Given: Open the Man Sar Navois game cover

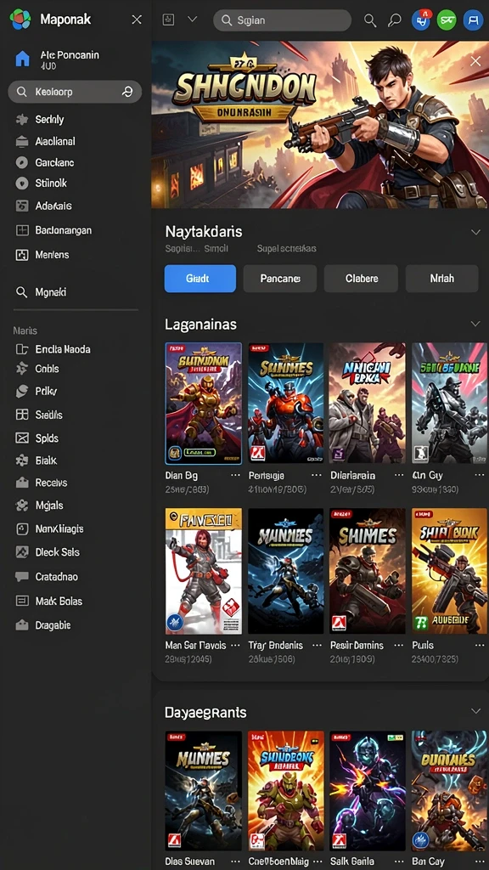Looking at the screenshot, I should tap(204, 571).
